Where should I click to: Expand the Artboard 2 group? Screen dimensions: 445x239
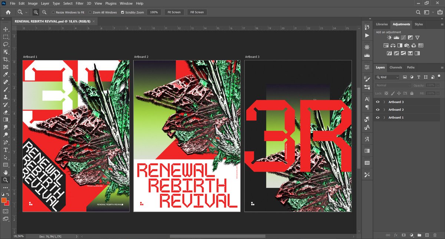[x=385, y=109]
